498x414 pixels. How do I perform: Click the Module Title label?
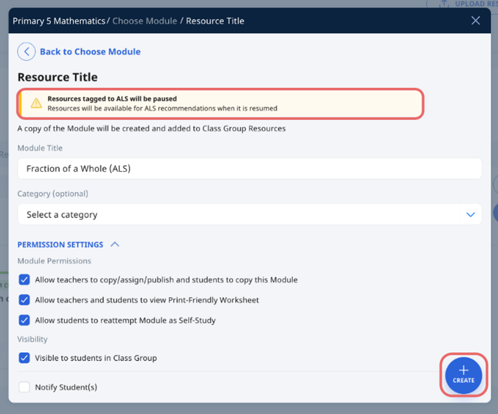click(40, 148)
